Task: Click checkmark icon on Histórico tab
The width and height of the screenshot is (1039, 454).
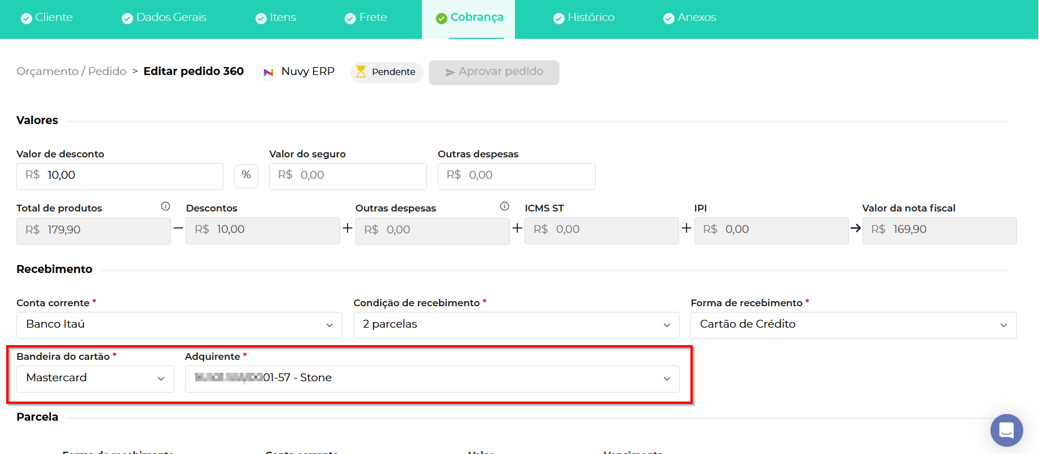Action: tap(558, 19)
